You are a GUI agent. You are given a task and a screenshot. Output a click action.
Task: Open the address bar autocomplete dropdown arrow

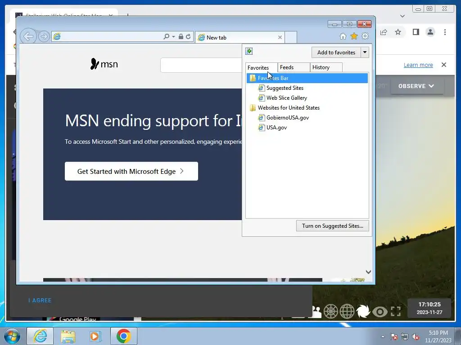(173, 37)
